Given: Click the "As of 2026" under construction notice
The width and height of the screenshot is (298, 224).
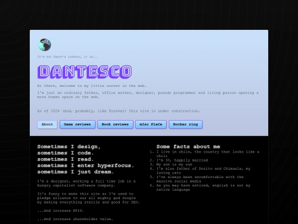Looking at the screenshot, I should pyautogui.click(x=119, y=111).
